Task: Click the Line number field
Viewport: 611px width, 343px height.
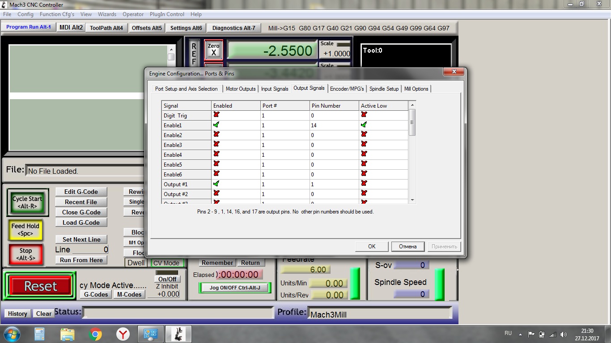Action: click(x=90, y=250)
